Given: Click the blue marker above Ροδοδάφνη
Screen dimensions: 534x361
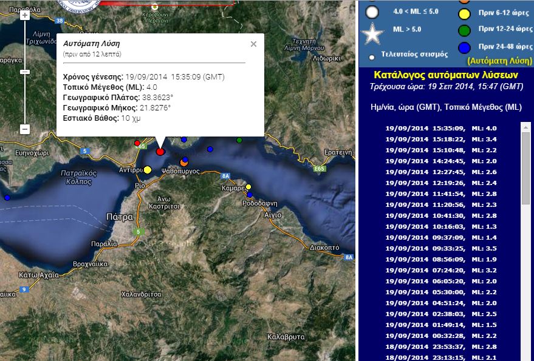Looking at the screenshot, I should (x=250, y=195).
